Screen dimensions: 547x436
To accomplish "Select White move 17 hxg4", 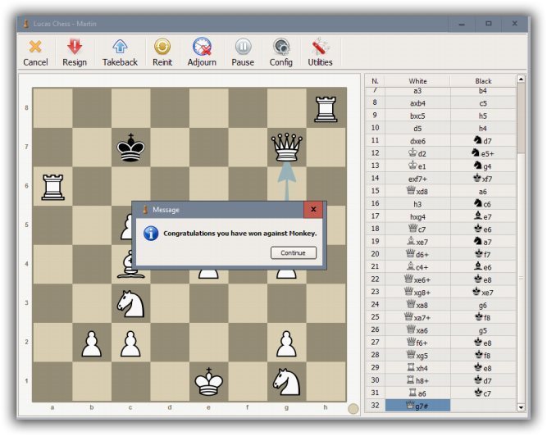I will [417, 216].
